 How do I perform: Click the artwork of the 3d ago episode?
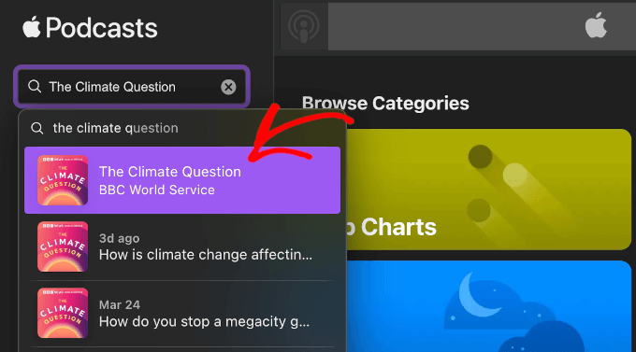point(63,246)
